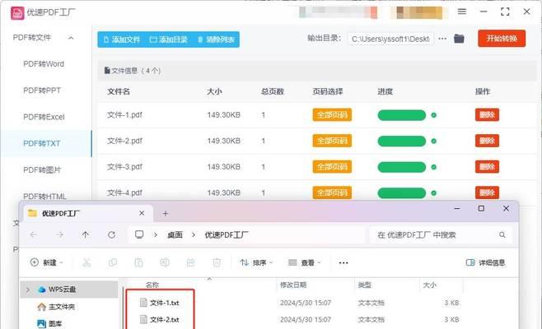Click the 添加目录 button

tap(169, 39)
